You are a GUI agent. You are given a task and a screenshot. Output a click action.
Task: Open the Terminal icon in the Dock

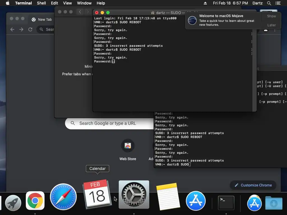pos(226,203)
